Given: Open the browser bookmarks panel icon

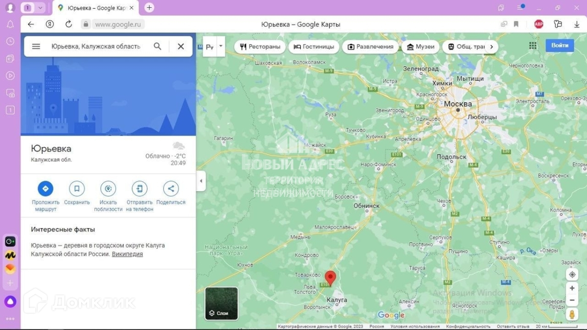Looking at the screenshot, I should point(501,8).
